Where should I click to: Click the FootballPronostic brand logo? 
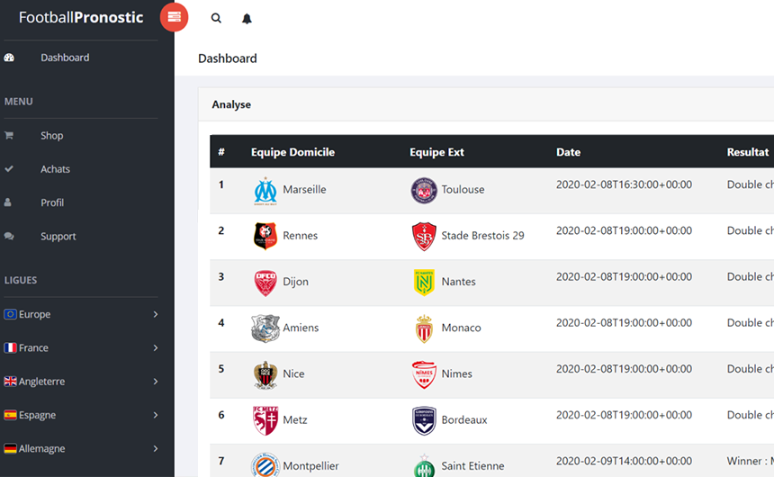coord(81,17)
